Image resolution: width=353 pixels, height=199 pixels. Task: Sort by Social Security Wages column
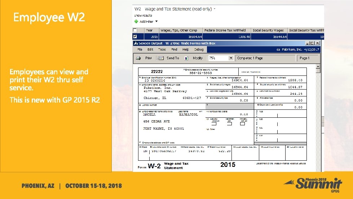coord(269,30)
